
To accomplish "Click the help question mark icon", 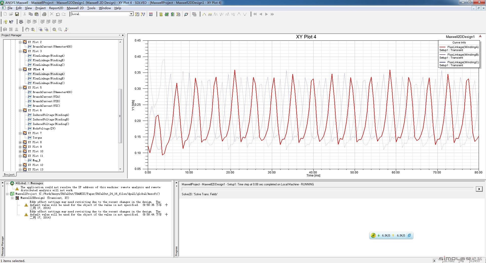I will tap(5, 22).
